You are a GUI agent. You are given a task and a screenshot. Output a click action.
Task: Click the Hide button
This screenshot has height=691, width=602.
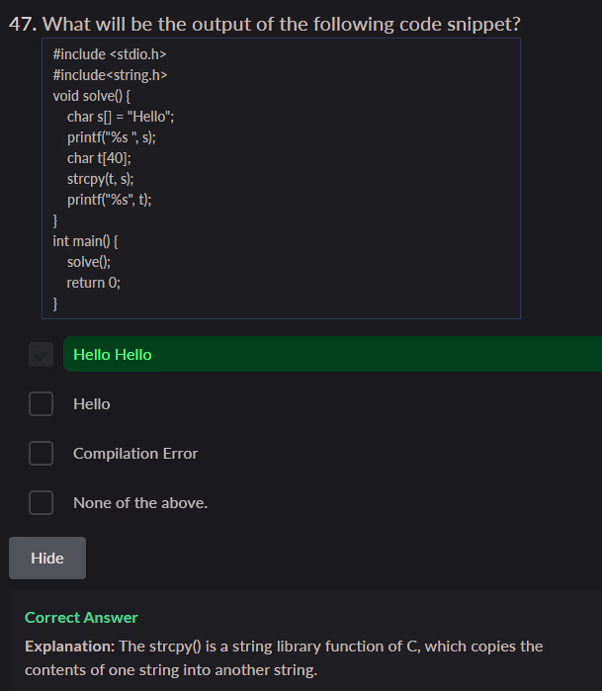(x=47, y=559)
